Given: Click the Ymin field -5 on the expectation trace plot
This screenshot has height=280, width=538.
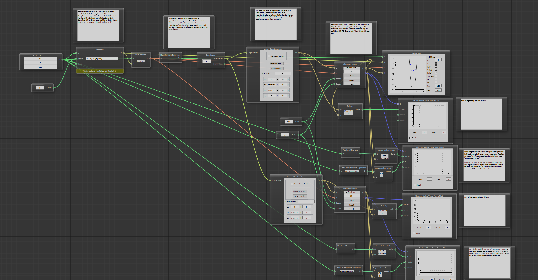Looking at the screenshot, I should pos(430,179).
